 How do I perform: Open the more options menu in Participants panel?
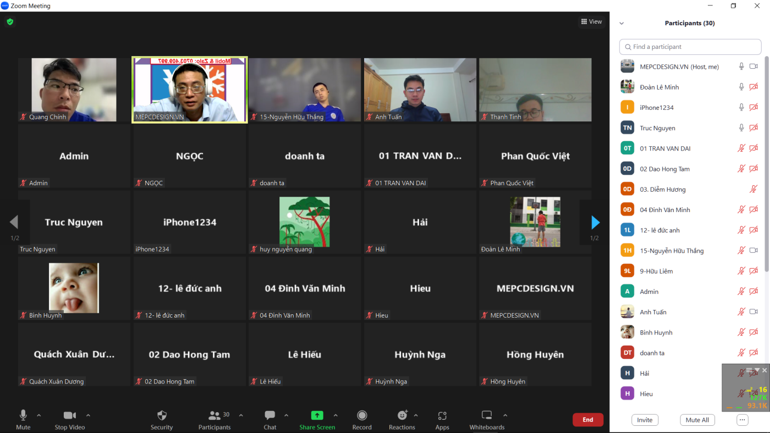pyautogui.click(x=742, y=419)
